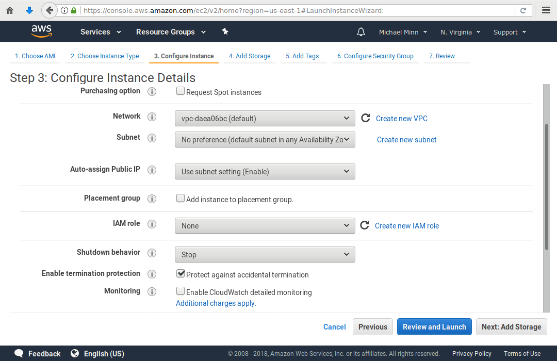The height and width of the screenshot is (361, 557).
Task: Click info icon next to Shutdown behavior
Action: (x=152, y=253)
